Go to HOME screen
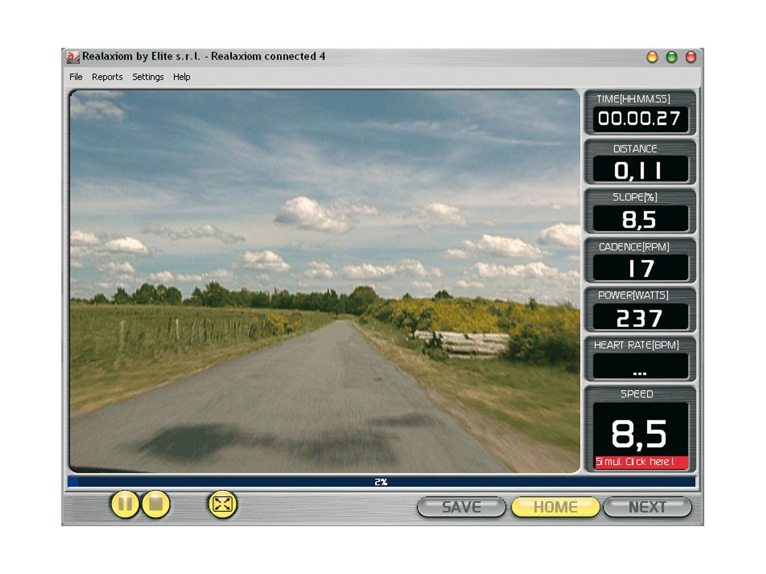The width and height of the screenshot is (766, 574). (555, 507)
